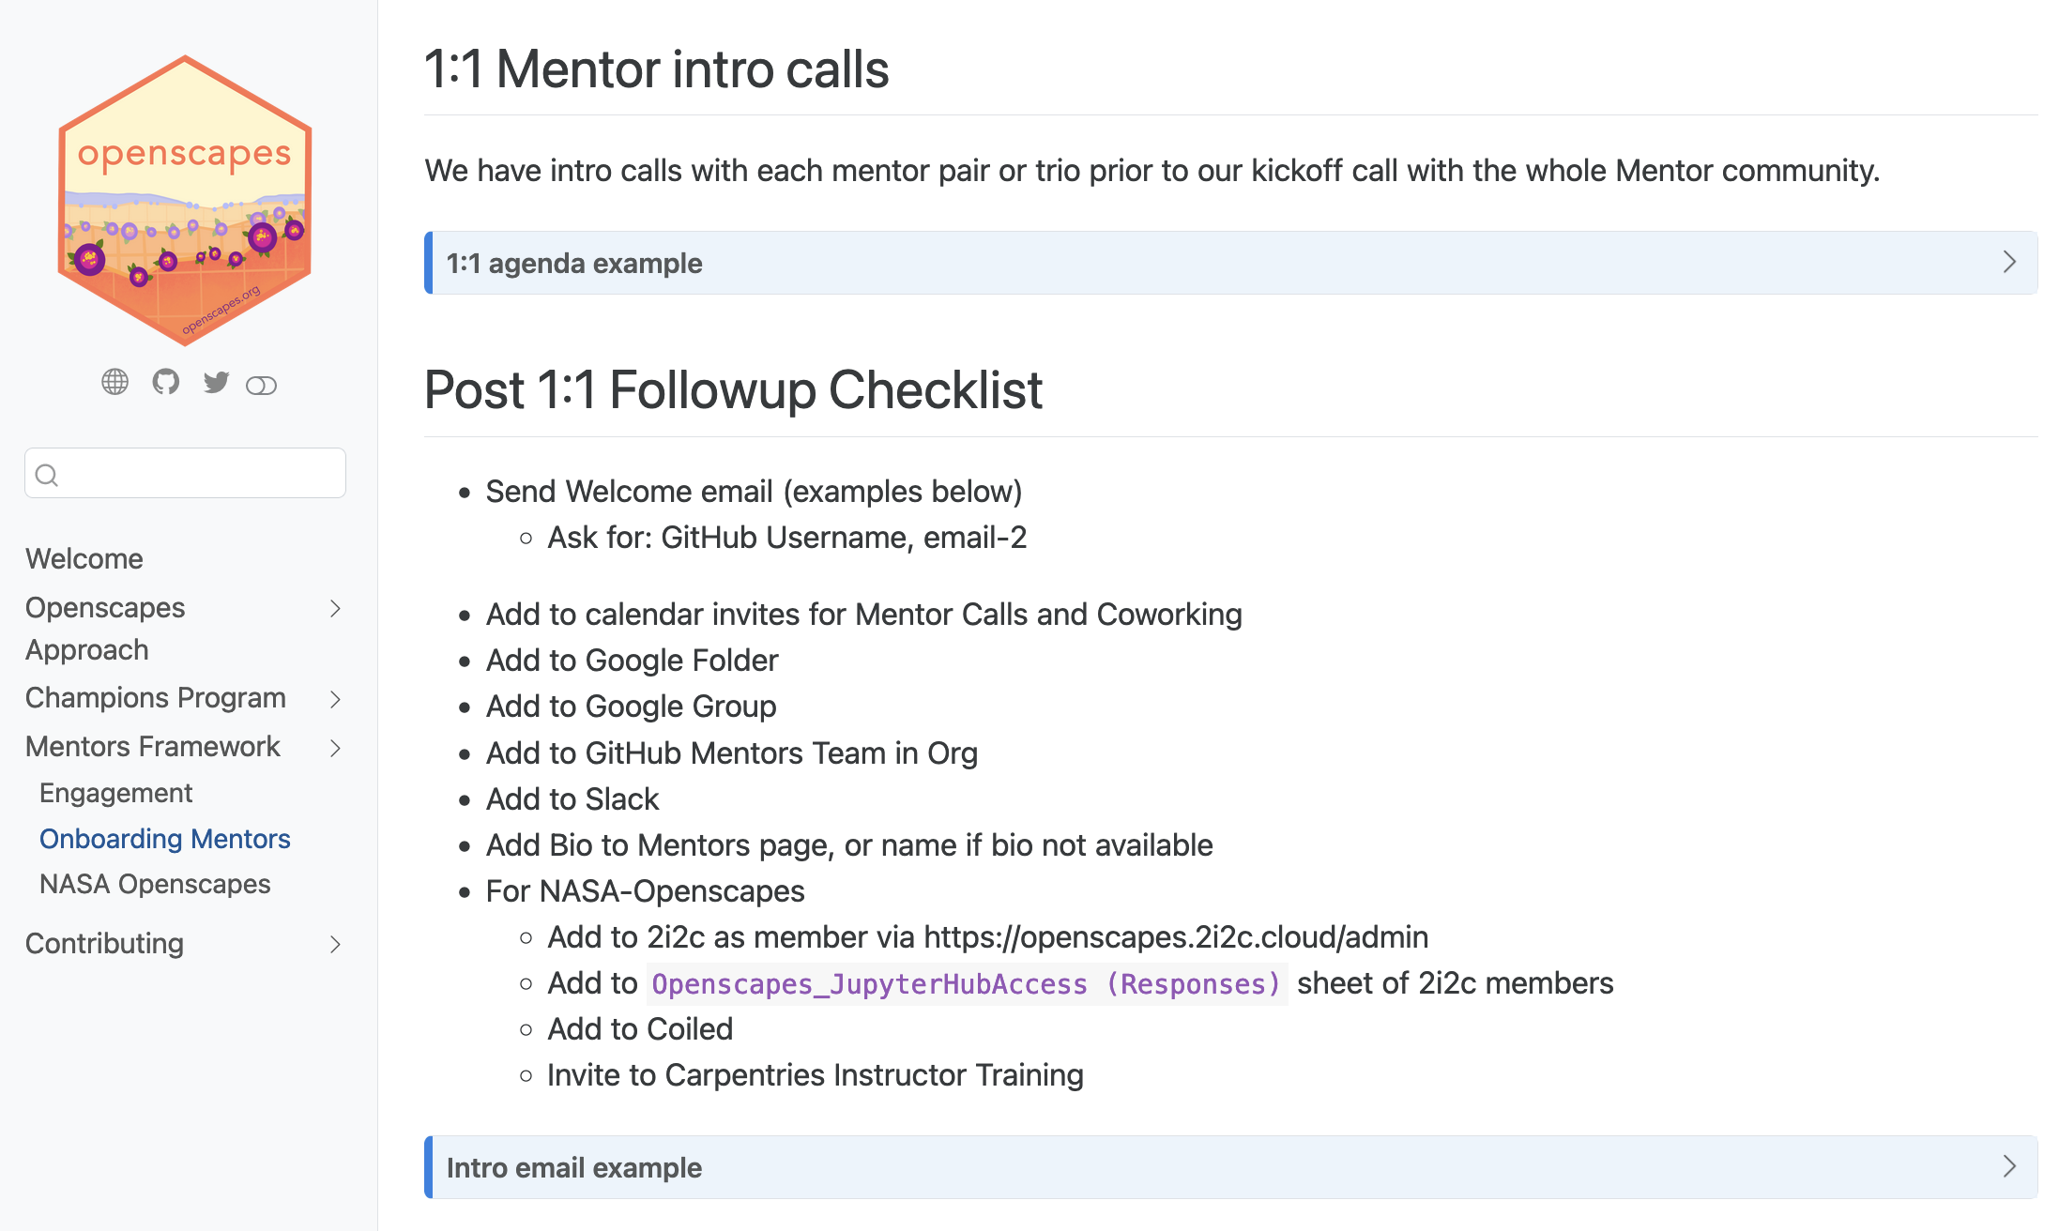Type in the sidebar search field
The height and width of the screenshot is (1231, 2059).
(x=202, y=474)
